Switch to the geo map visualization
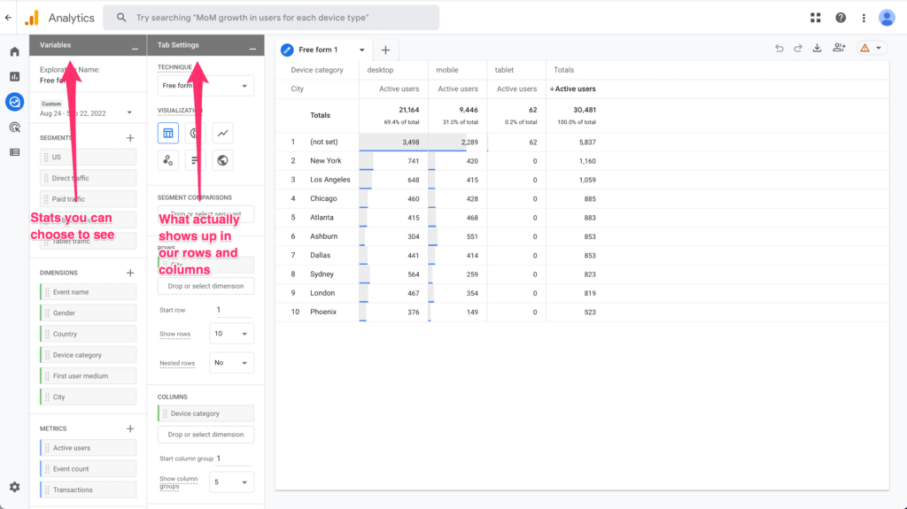Viewport: 907px width, 509px height. 223,160
